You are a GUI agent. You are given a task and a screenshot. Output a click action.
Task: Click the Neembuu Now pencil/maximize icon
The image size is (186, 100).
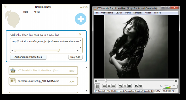coord(84,7)
